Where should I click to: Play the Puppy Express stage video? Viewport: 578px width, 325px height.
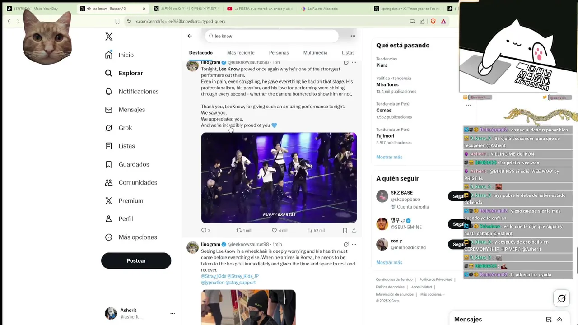click(x=279, y=178)
